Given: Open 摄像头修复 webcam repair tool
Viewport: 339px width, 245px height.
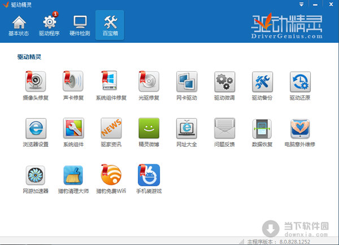Looking at the screenshot, I should 35,82.
